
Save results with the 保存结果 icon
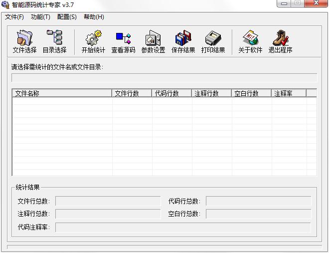point(183,41)
